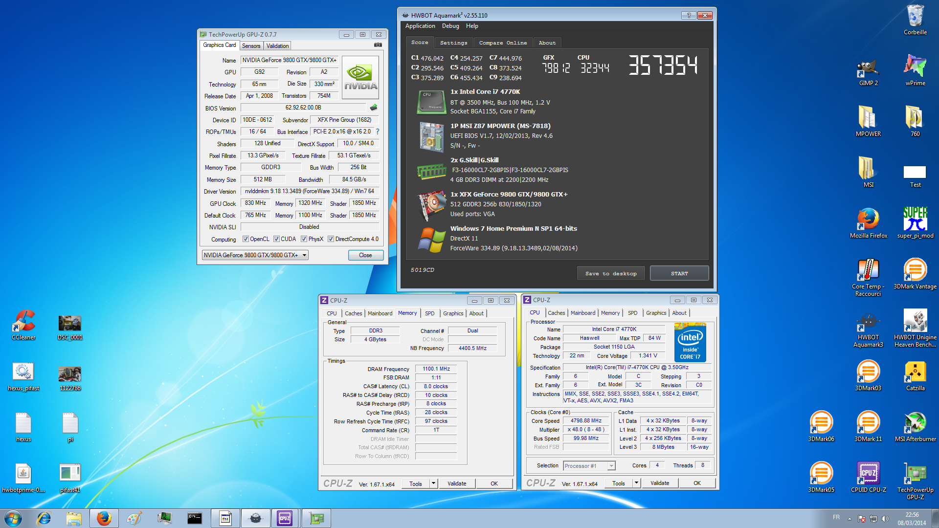Open Caches tab in Memory CPU-Z window
Image resolution: width=939 pixels, height=528 pixels.
coord(353,313)
